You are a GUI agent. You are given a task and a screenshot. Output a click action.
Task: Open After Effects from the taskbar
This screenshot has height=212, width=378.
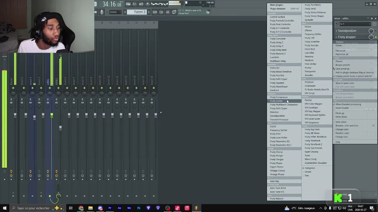[x=119, y=208]
